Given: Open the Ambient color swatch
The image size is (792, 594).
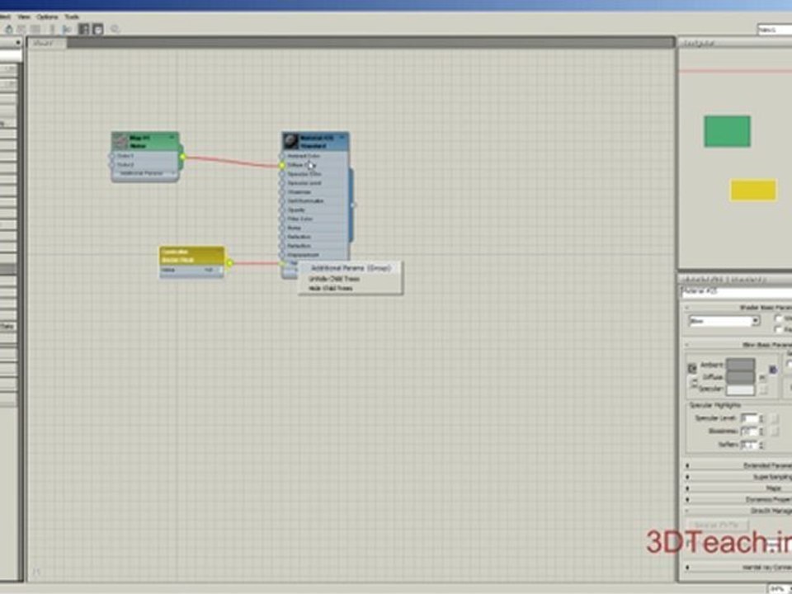Looking at the screenshot, I should click(741, 364).
